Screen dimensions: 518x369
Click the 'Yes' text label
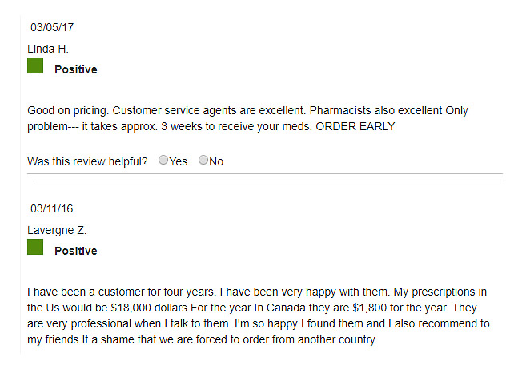tap(179, 161)
